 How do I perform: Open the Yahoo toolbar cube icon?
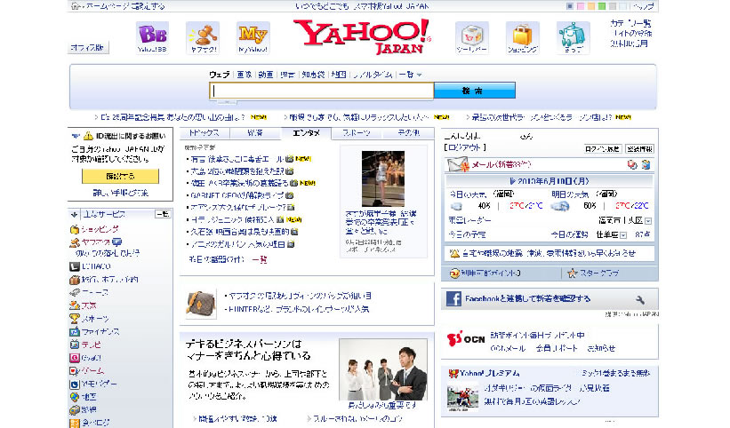472,37
